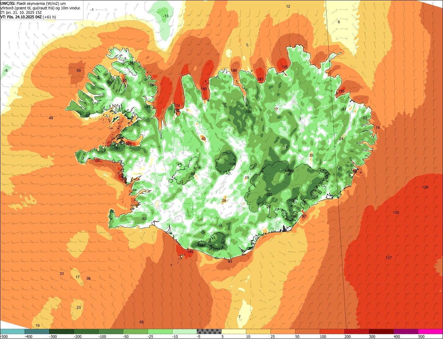
Task: Select the map value '23' in the southwestern sea
Action: point(79,308)
